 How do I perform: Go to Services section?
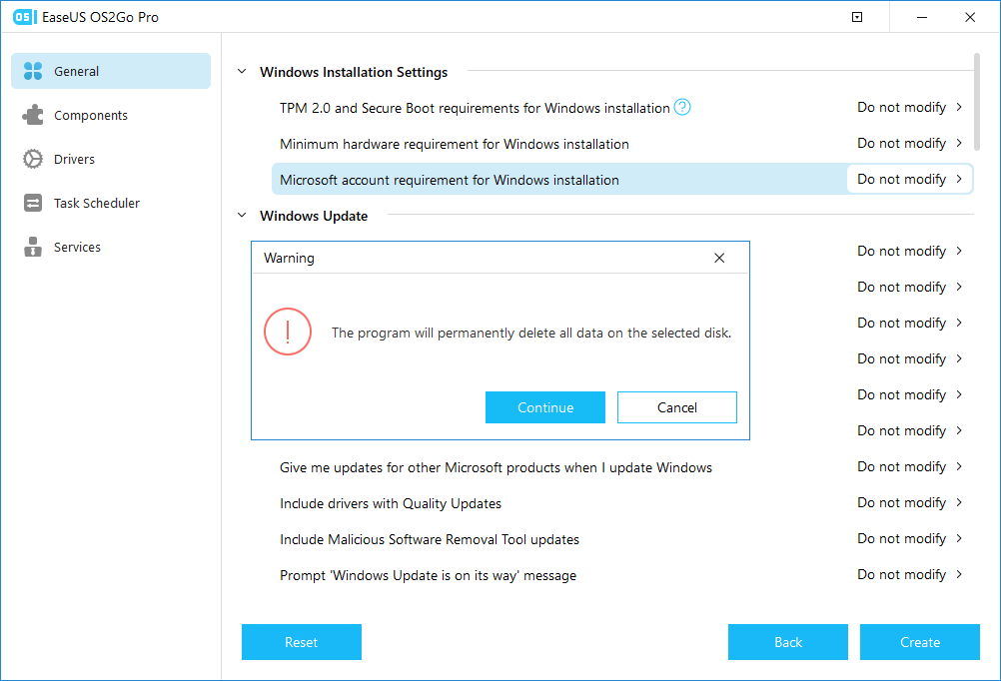pos(111,247)
